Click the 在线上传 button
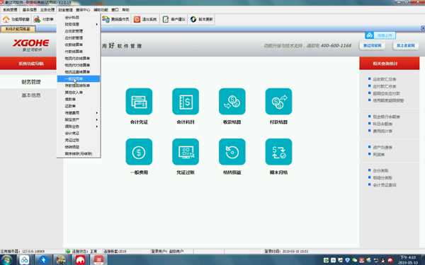Image resolution: width=425 pixels, height=265 pixels. click(385, 35)
